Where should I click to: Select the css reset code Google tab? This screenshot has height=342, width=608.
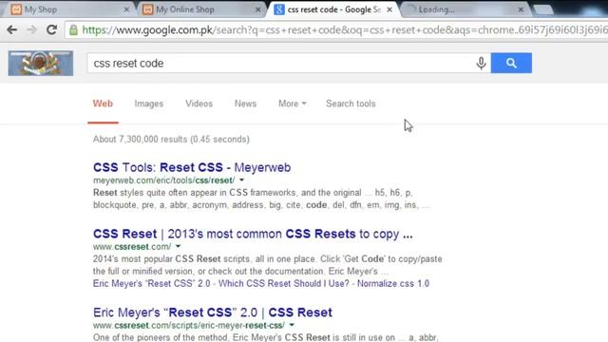click(333, 9)
